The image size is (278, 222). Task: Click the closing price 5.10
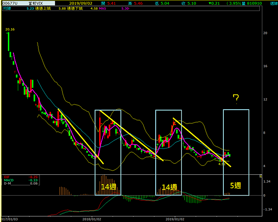[x=192, y=3]
